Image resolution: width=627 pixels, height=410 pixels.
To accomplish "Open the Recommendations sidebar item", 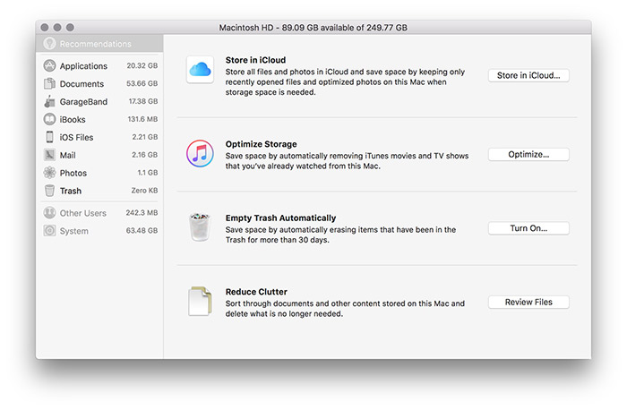I will 96,44.
